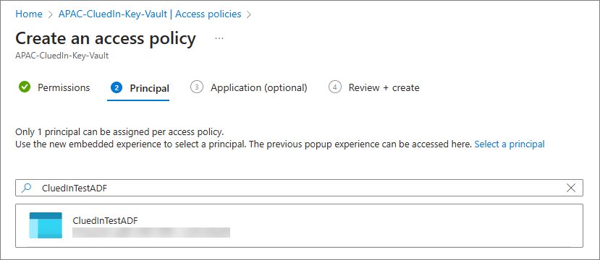
Task: Click the step 2 Principal circle icon
Action: [x=117, y=88]
